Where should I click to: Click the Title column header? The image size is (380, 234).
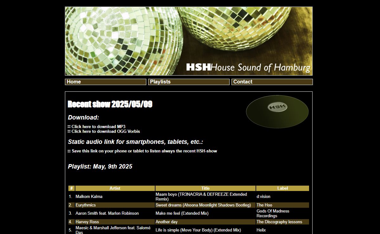[206, 188]
